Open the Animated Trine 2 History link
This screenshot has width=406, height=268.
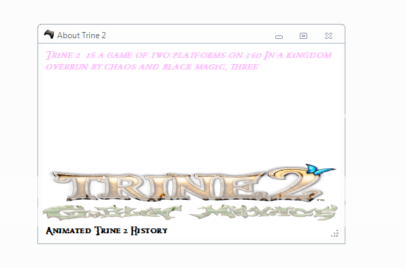[107, 230]
